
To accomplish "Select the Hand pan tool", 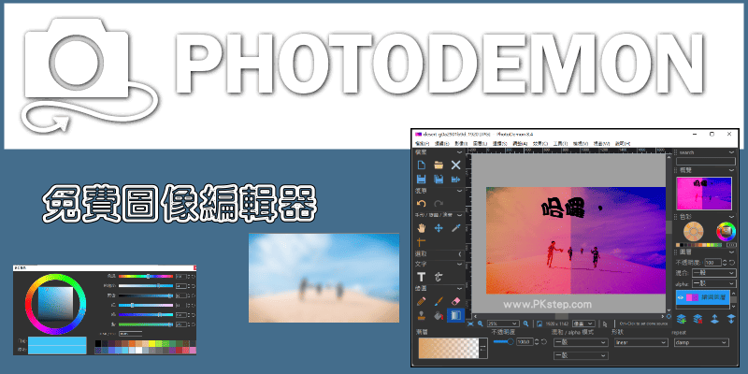I will coord(422,228).
